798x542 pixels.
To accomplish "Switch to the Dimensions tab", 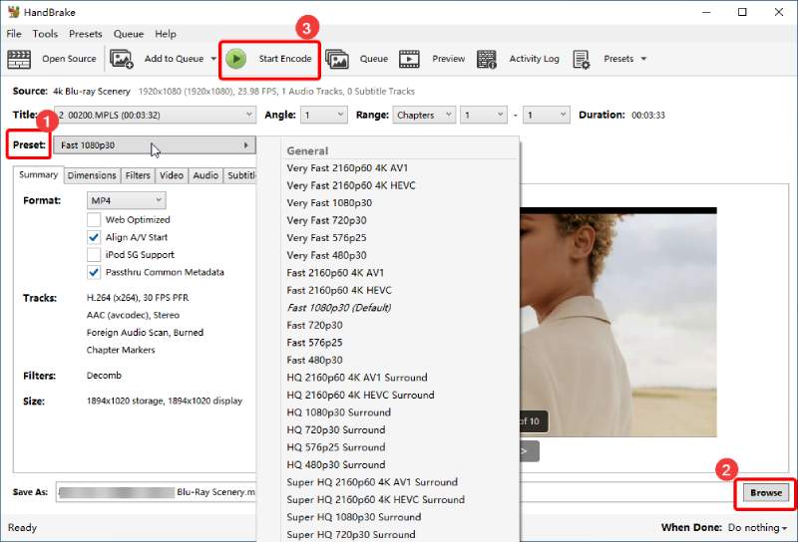I will click(x=92, y=175).
